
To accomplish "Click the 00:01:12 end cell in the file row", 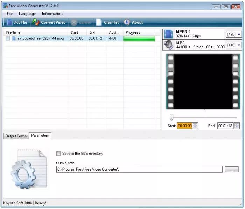I will pos(95,38).
